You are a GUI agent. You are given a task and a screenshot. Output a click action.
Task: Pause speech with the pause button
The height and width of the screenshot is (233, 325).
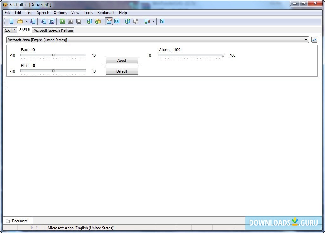71,21
